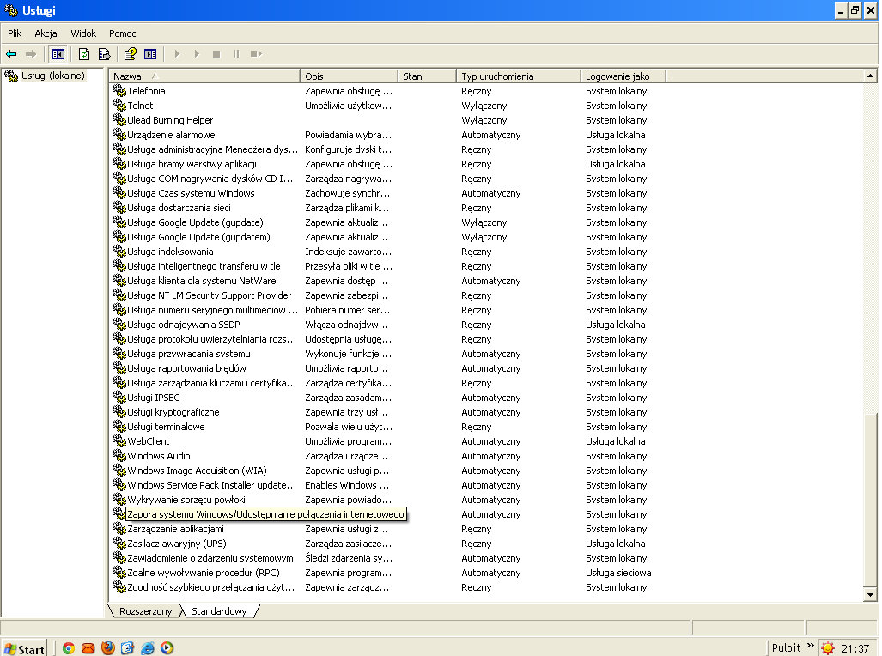Select the Ulead Burning Helper service icon
The height and width of the screenshot is (656, 882).
point(119,119)
